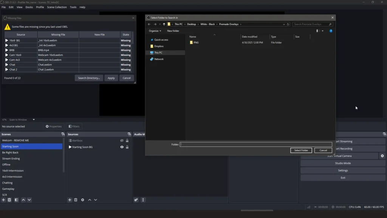Pop out the Sources dock using its corner icon
This screenshot has width=387, height=218.
coord(129,134)
